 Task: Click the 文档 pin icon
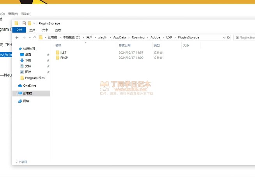pyautogui.click(x=48, y=67)
